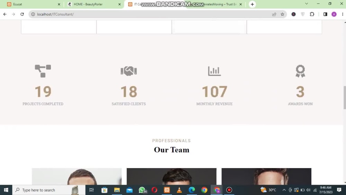
Task: Click the handshake satisfied clients icon
Action: click(129, 71)
